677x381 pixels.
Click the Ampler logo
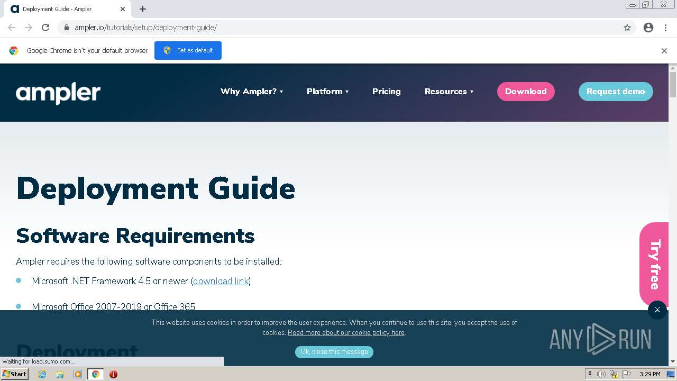pos(58,93)
